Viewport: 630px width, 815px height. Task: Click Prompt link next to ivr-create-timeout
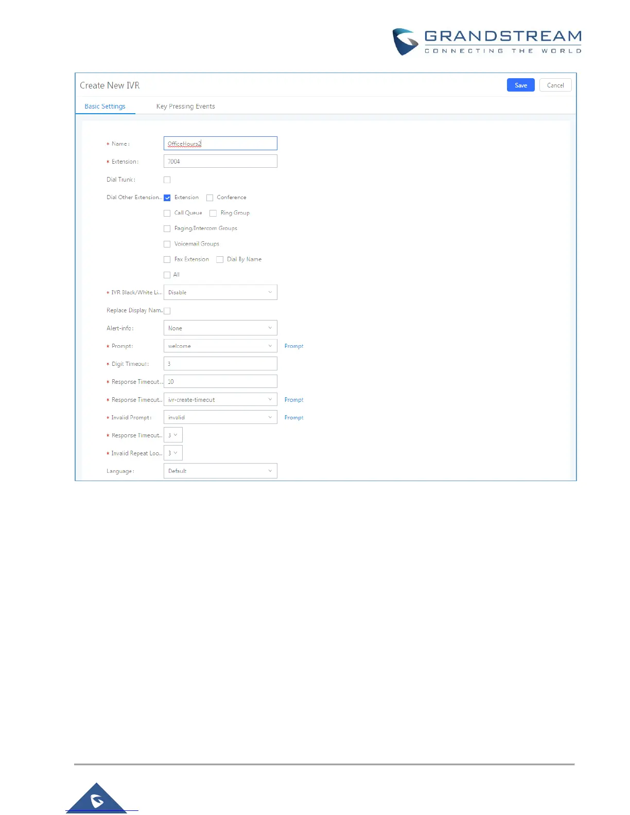tap(294, 400)
